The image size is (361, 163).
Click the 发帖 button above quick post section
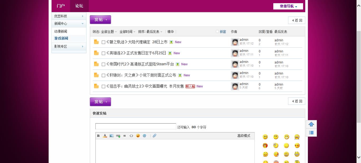coord(100,102)
